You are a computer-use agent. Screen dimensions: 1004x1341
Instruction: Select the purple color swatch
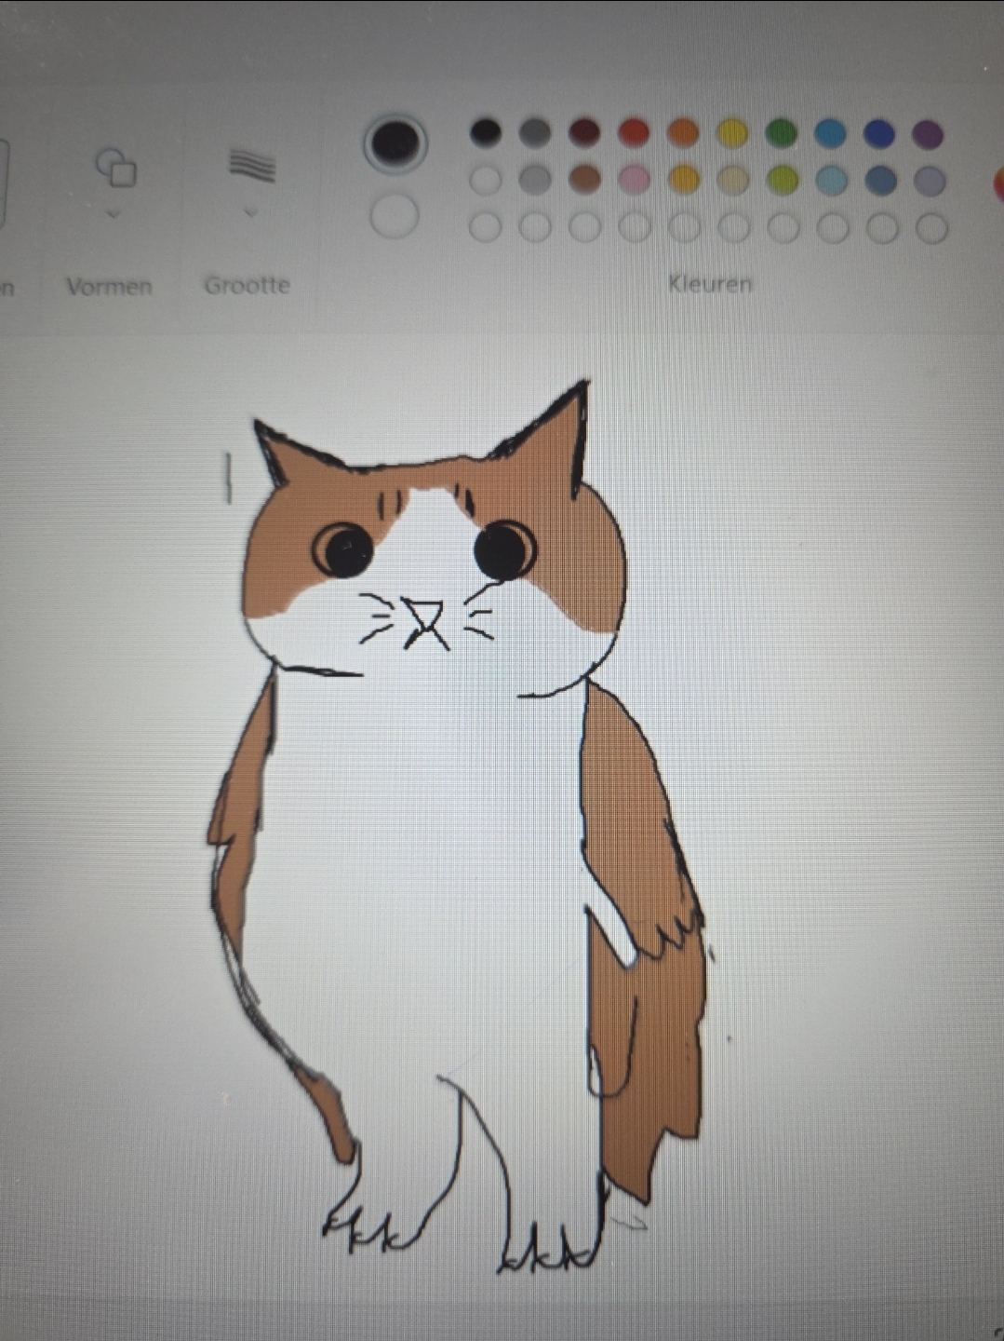928,134
